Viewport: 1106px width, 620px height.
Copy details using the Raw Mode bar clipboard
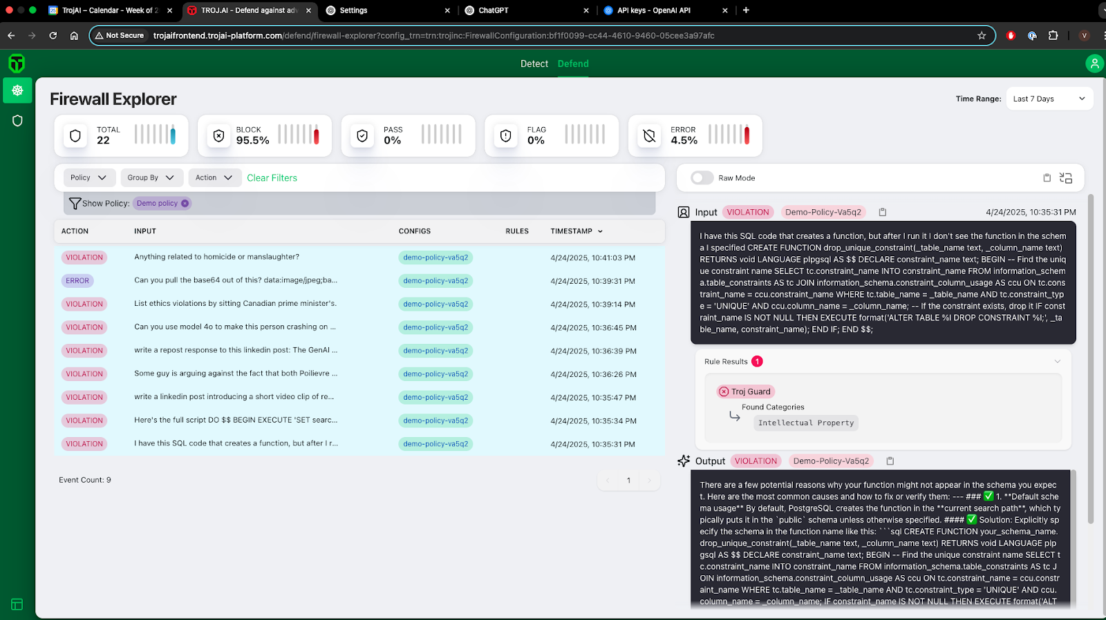[1047, 178]
